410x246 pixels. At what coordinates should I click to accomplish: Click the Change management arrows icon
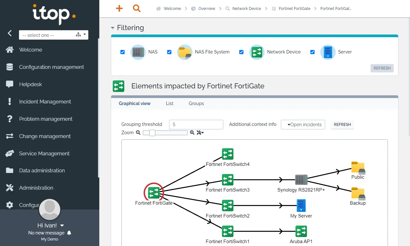pyautogui.click(x=10, y=136)
